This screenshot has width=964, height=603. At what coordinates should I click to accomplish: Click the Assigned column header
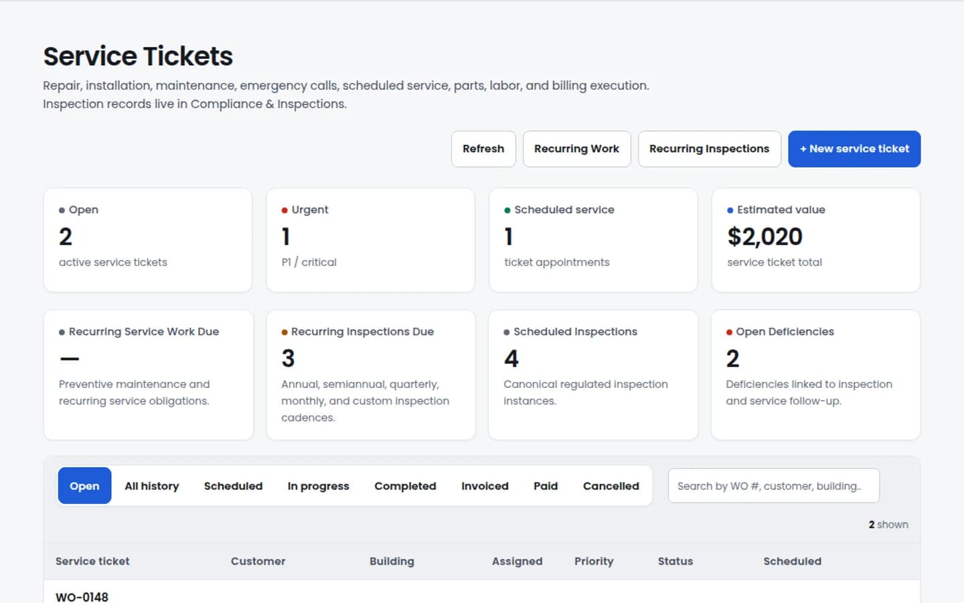517,561
